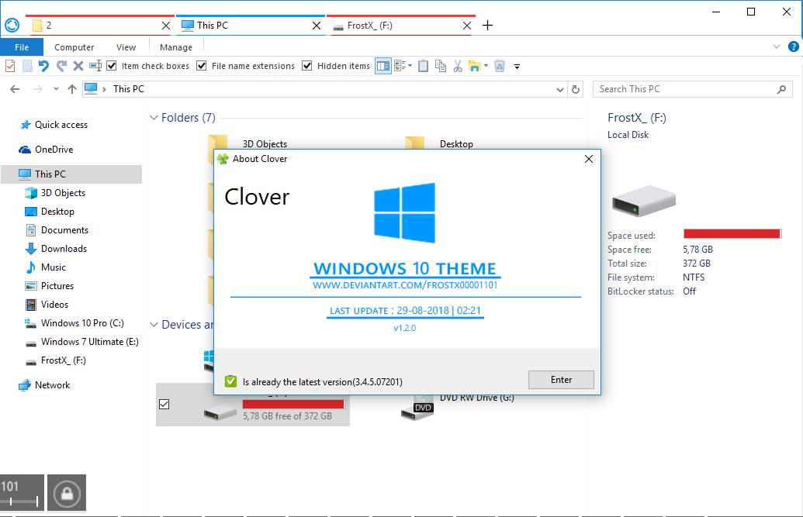The height and width of the screenshot is (517, 803).
Task: Click the Clover sync icon before the tabs
Action: pyautogui.click(x=12, y=25)
